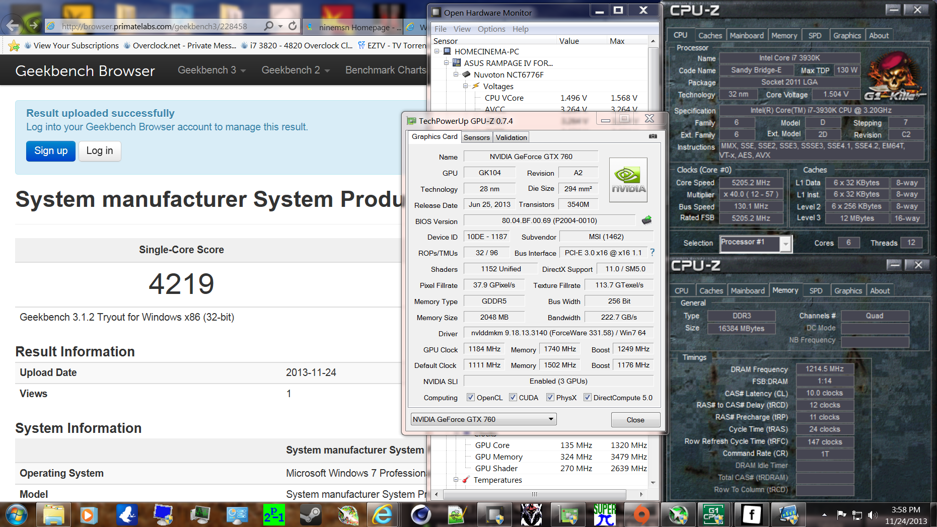Screen dimensions: 937x527
Task: Click the Open Hardware Monitor scroll-down arrow
Action: pos(653,483)
